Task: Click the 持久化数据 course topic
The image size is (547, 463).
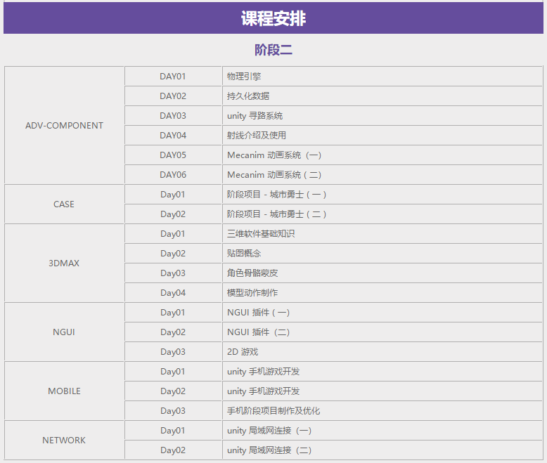Action: tap(248, 96)
